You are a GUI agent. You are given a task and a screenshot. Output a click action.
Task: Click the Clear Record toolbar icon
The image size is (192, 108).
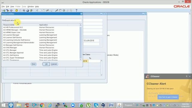click(x=47, y=10)
